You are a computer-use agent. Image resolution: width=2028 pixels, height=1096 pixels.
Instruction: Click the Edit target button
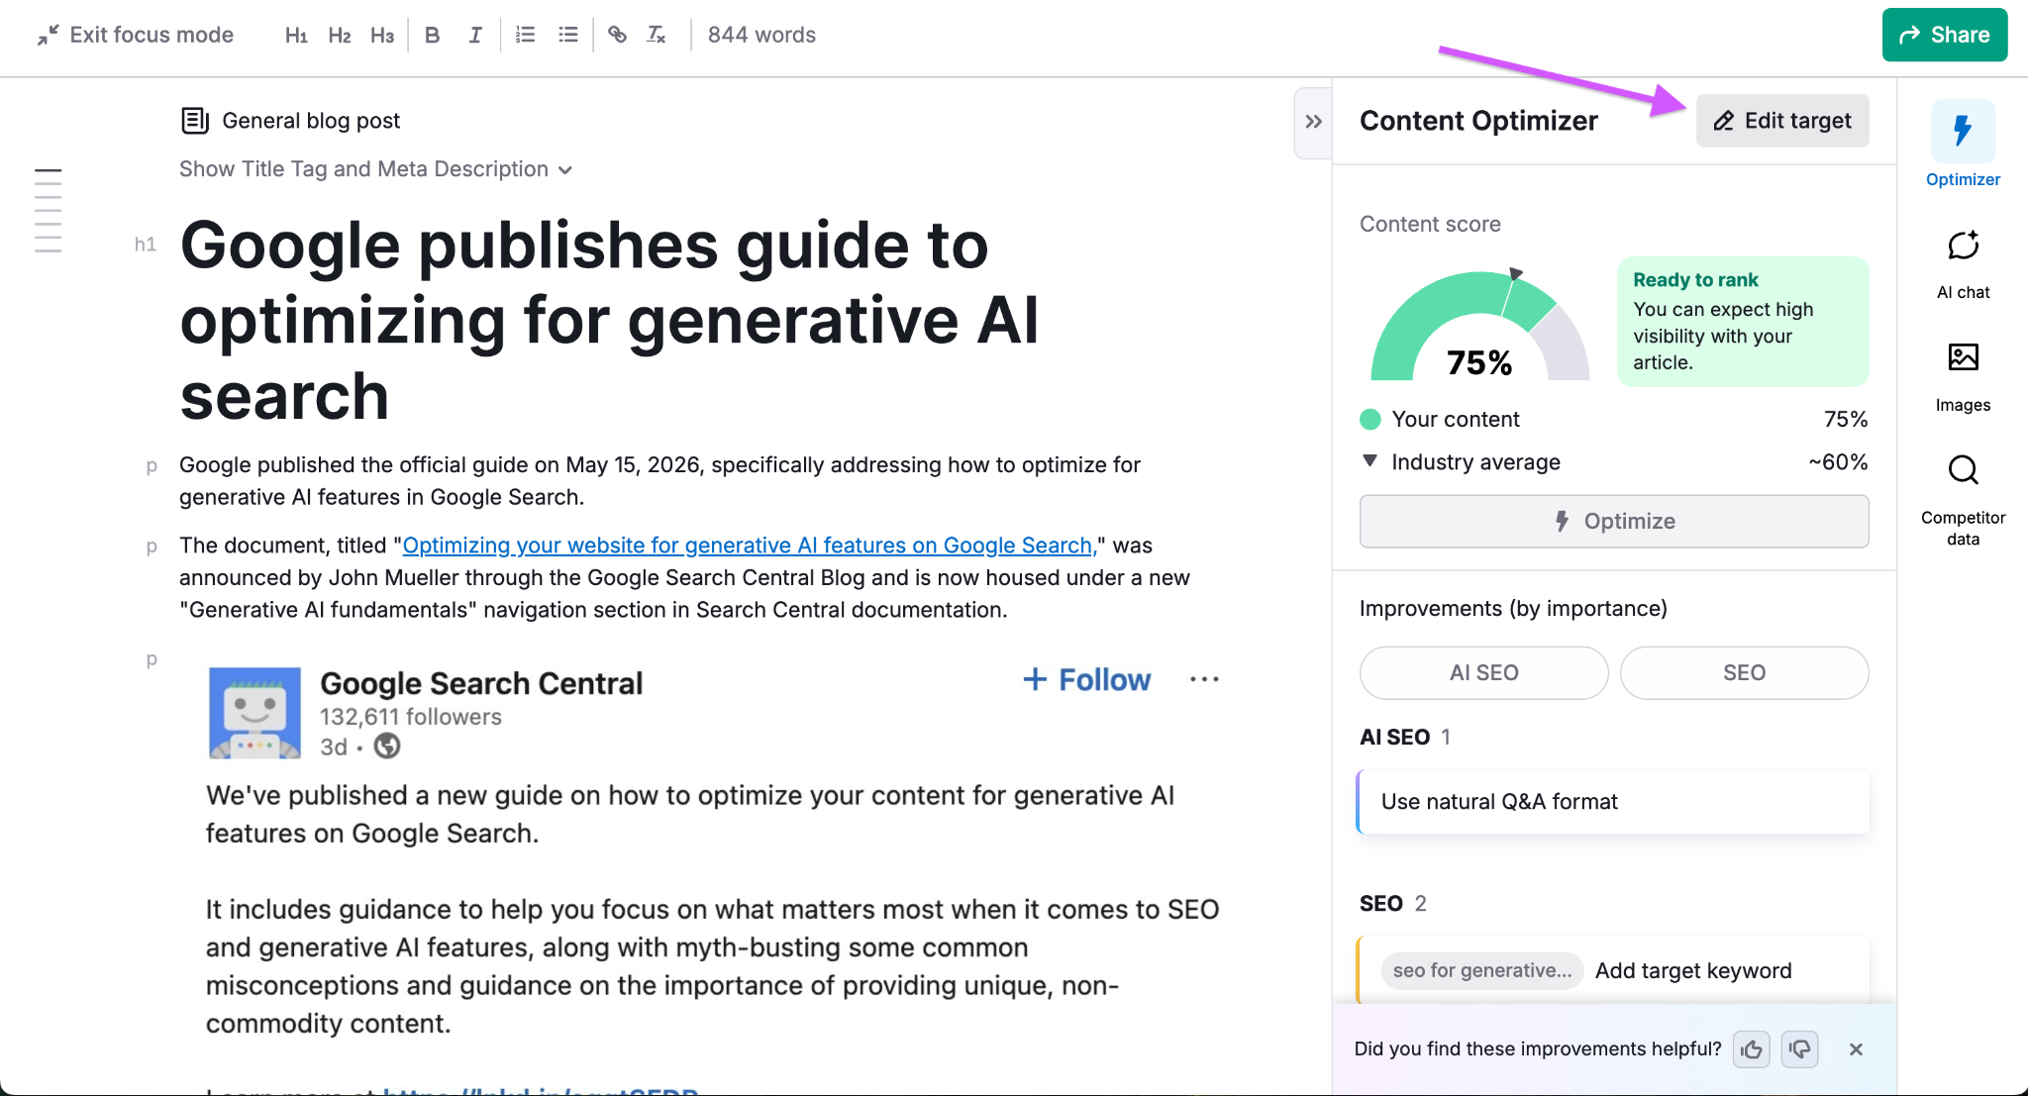click(x=1782, y=121)
